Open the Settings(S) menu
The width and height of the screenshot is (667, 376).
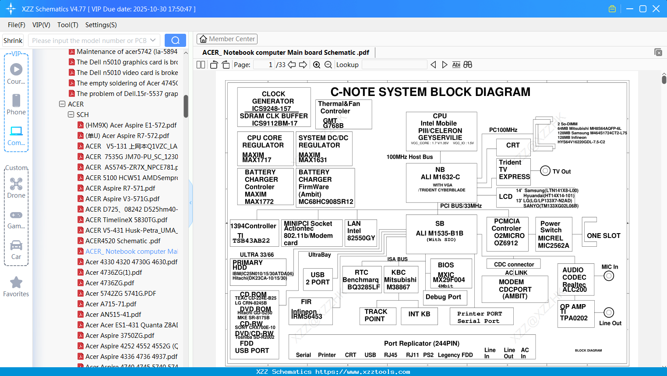click(101, 25)
